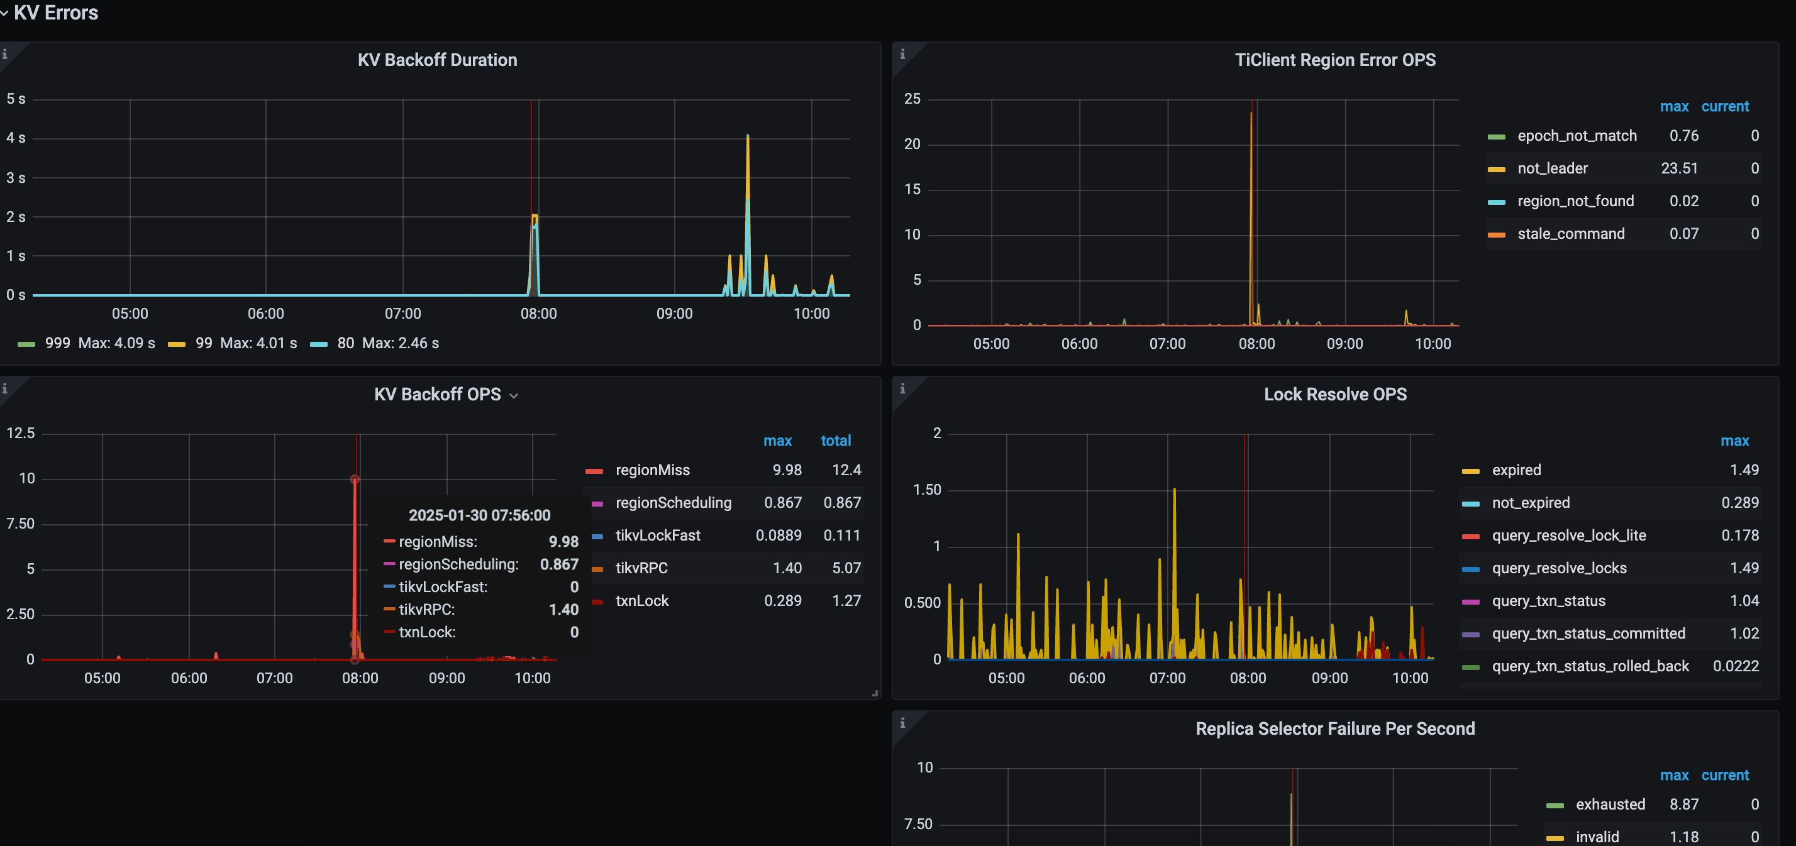Toggle expired series in Lock Resolve legend

(1516, 470)
